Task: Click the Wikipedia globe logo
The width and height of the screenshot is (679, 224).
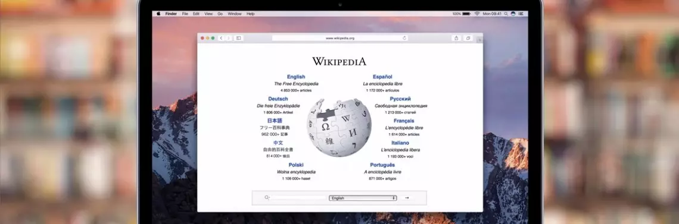Action: click(x=339, y=127)
